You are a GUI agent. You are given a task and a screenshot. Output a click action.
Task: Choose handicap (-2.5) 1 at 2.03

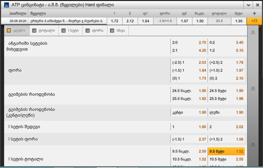pyautogui.click(x=189, y=62)
